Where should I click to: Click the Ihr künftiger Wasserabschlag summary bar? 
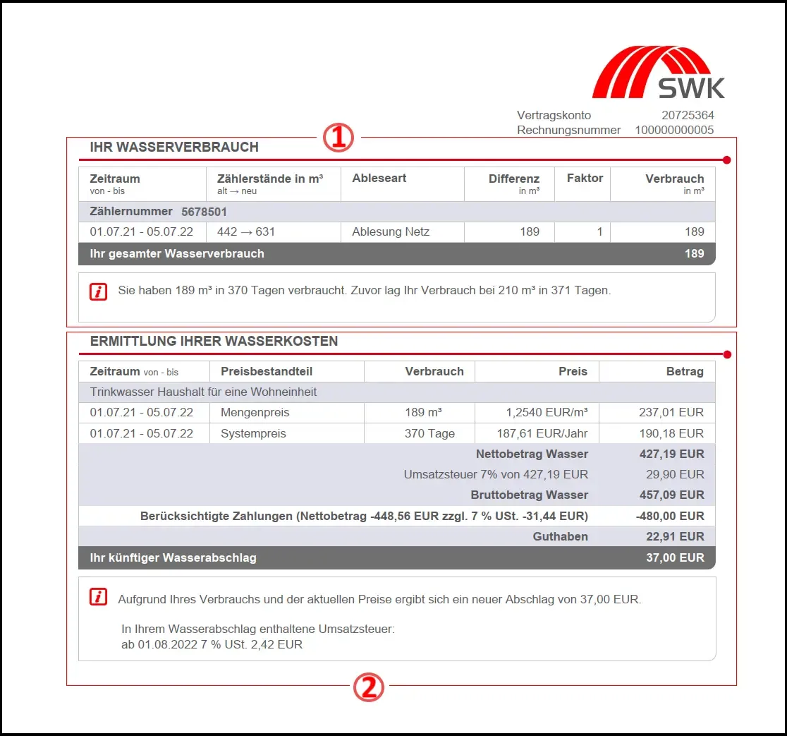point(396,557)
